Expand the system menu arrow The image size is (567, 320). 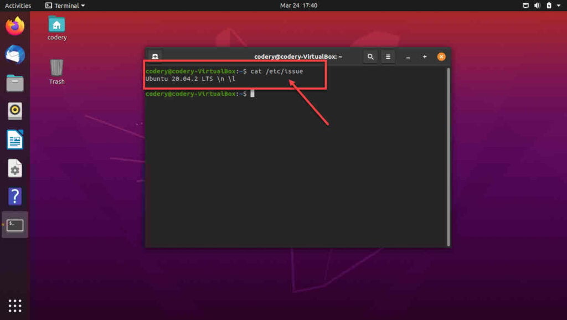click(x=559, y=6)
